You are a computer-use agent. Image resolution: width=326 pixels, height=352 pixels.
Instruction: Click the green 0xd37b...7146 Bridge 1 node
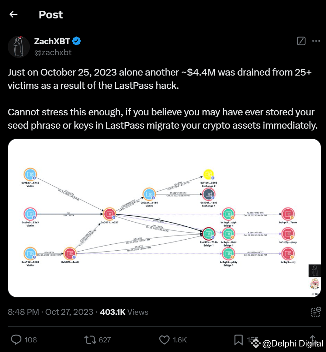coord(209,234)
